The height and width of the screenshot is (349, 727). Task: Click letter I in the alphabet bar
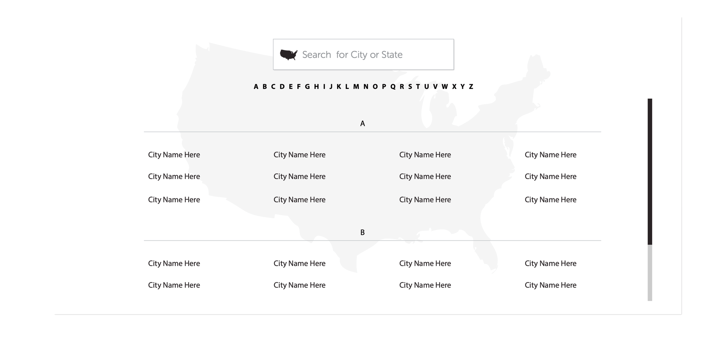(324, 87)
